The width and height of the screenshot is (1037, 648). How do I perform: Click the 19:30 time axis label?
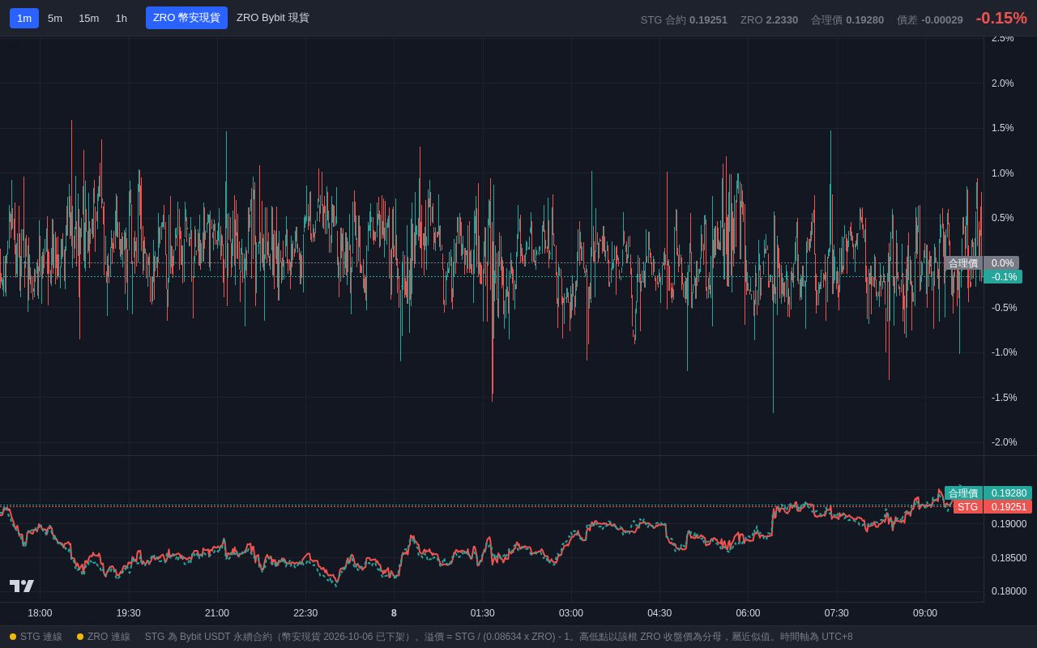(x=128, y=613)
